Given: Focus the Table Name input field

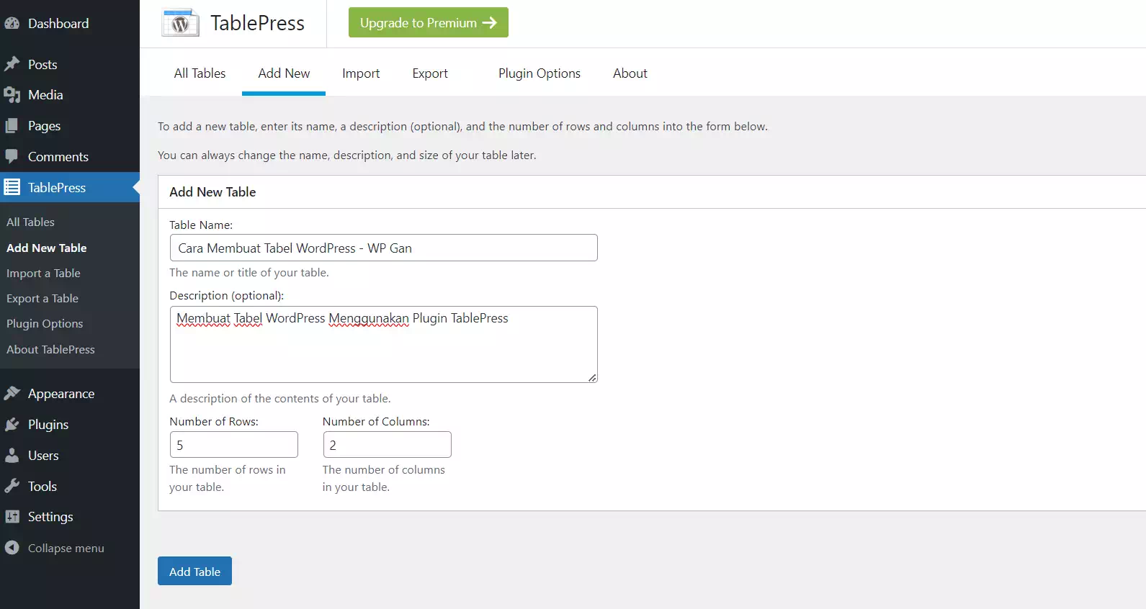Looking at the screenshot, I should tap(383, 248).
